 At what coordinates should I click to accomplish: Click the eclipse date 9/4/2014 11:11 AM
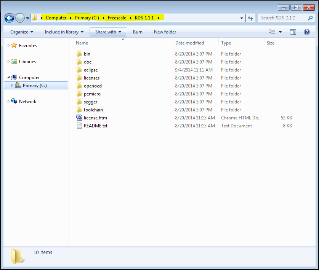coord(194,70)
